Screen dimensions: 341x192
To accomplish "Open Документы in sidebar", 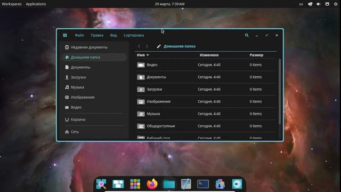I will 94,67.
